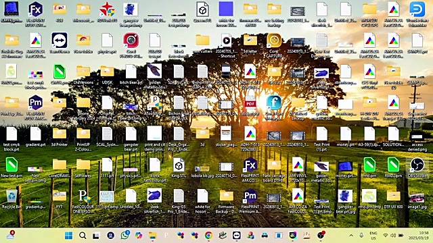Viewport: 433px width, 243px height.
Task: Open the Wondershare EdrawMax shortcut
Action: [417, 9]
